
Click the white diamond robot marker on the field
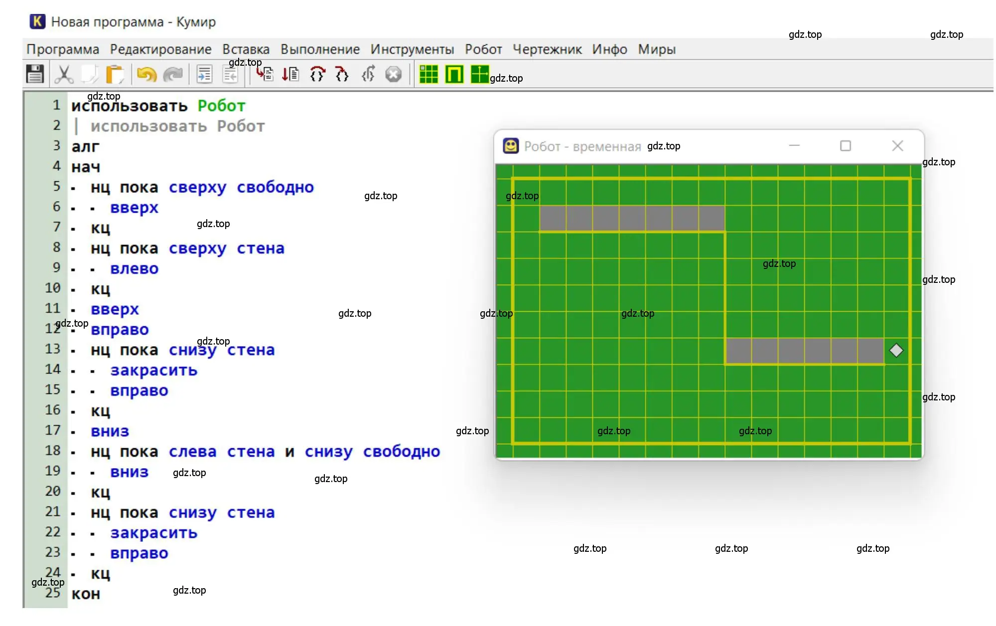click(896, 351)
